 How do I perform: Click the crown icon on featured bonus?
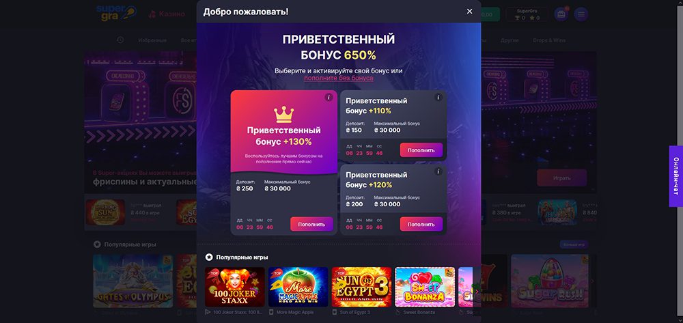pyautogui.click(x=284, y=115)
